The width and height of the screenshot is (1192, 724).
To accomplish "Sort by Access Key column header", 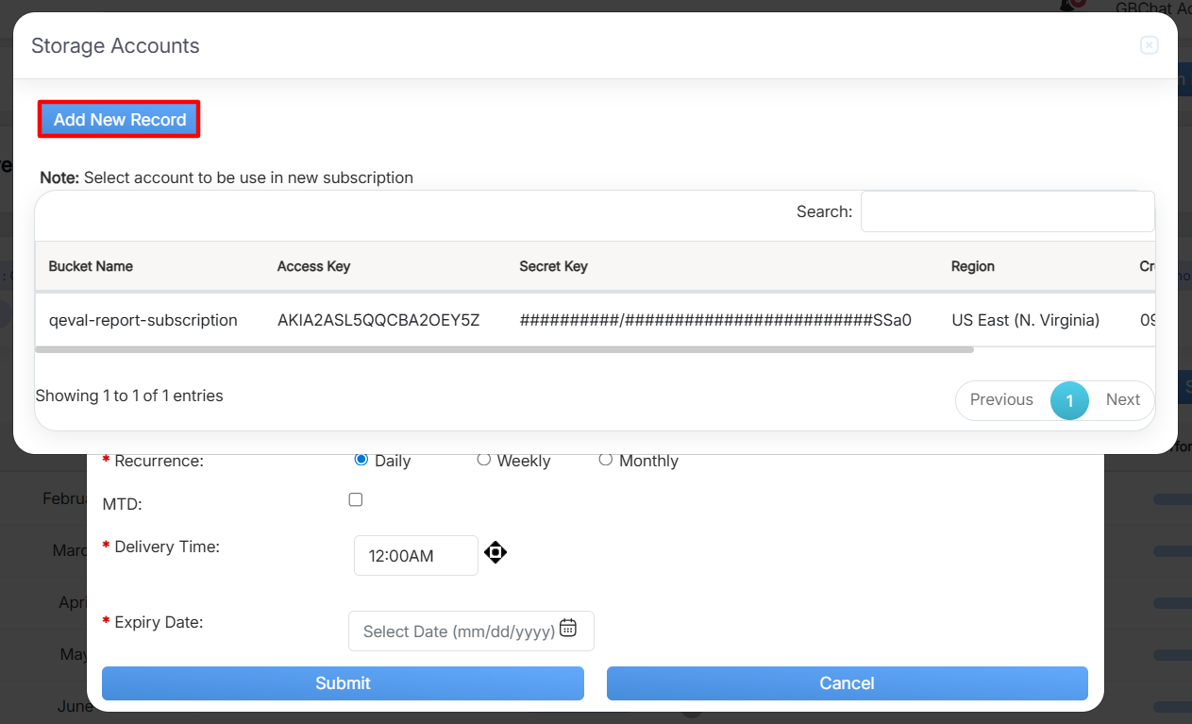I will 313,266.
